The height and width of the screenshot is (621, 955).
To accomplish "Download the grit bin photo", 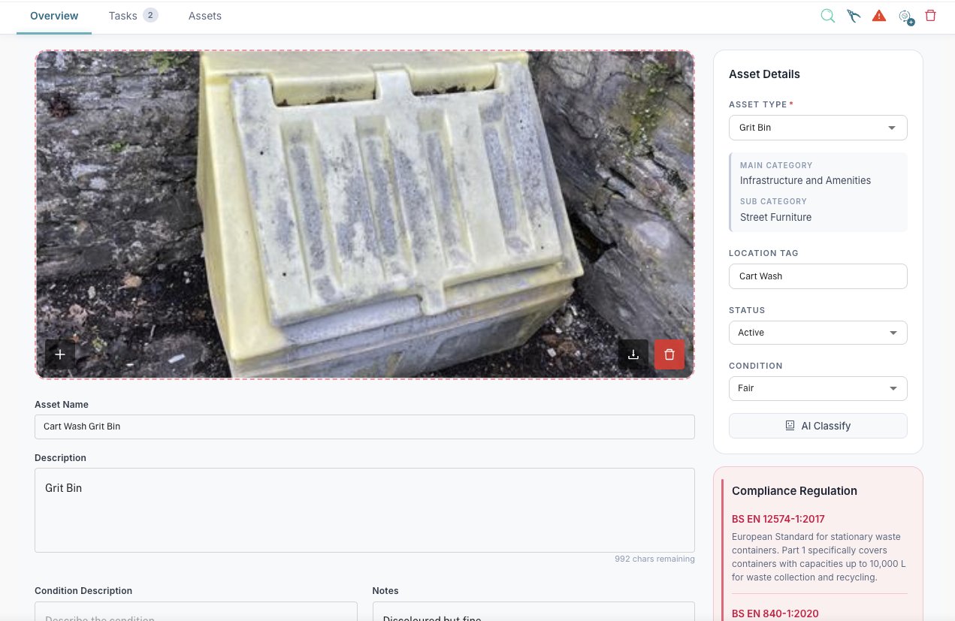I will [633, 354].
